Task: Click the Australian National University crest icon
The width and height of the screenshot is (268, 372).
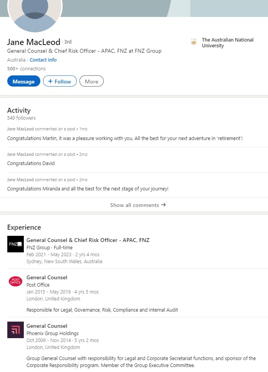Action: click(x=194, y=42)
